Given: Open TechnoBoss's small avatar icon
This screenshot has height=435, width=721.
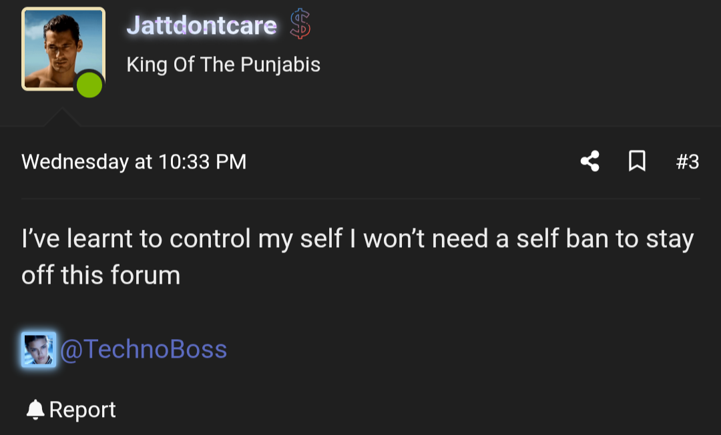Looking at the screenshot, I should [39, 350].
